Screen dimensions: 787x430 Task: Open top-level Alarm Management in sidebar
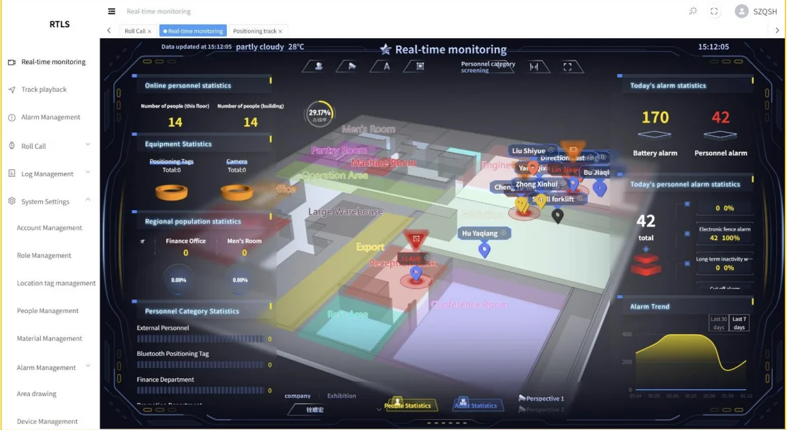(x=50, y=117)
